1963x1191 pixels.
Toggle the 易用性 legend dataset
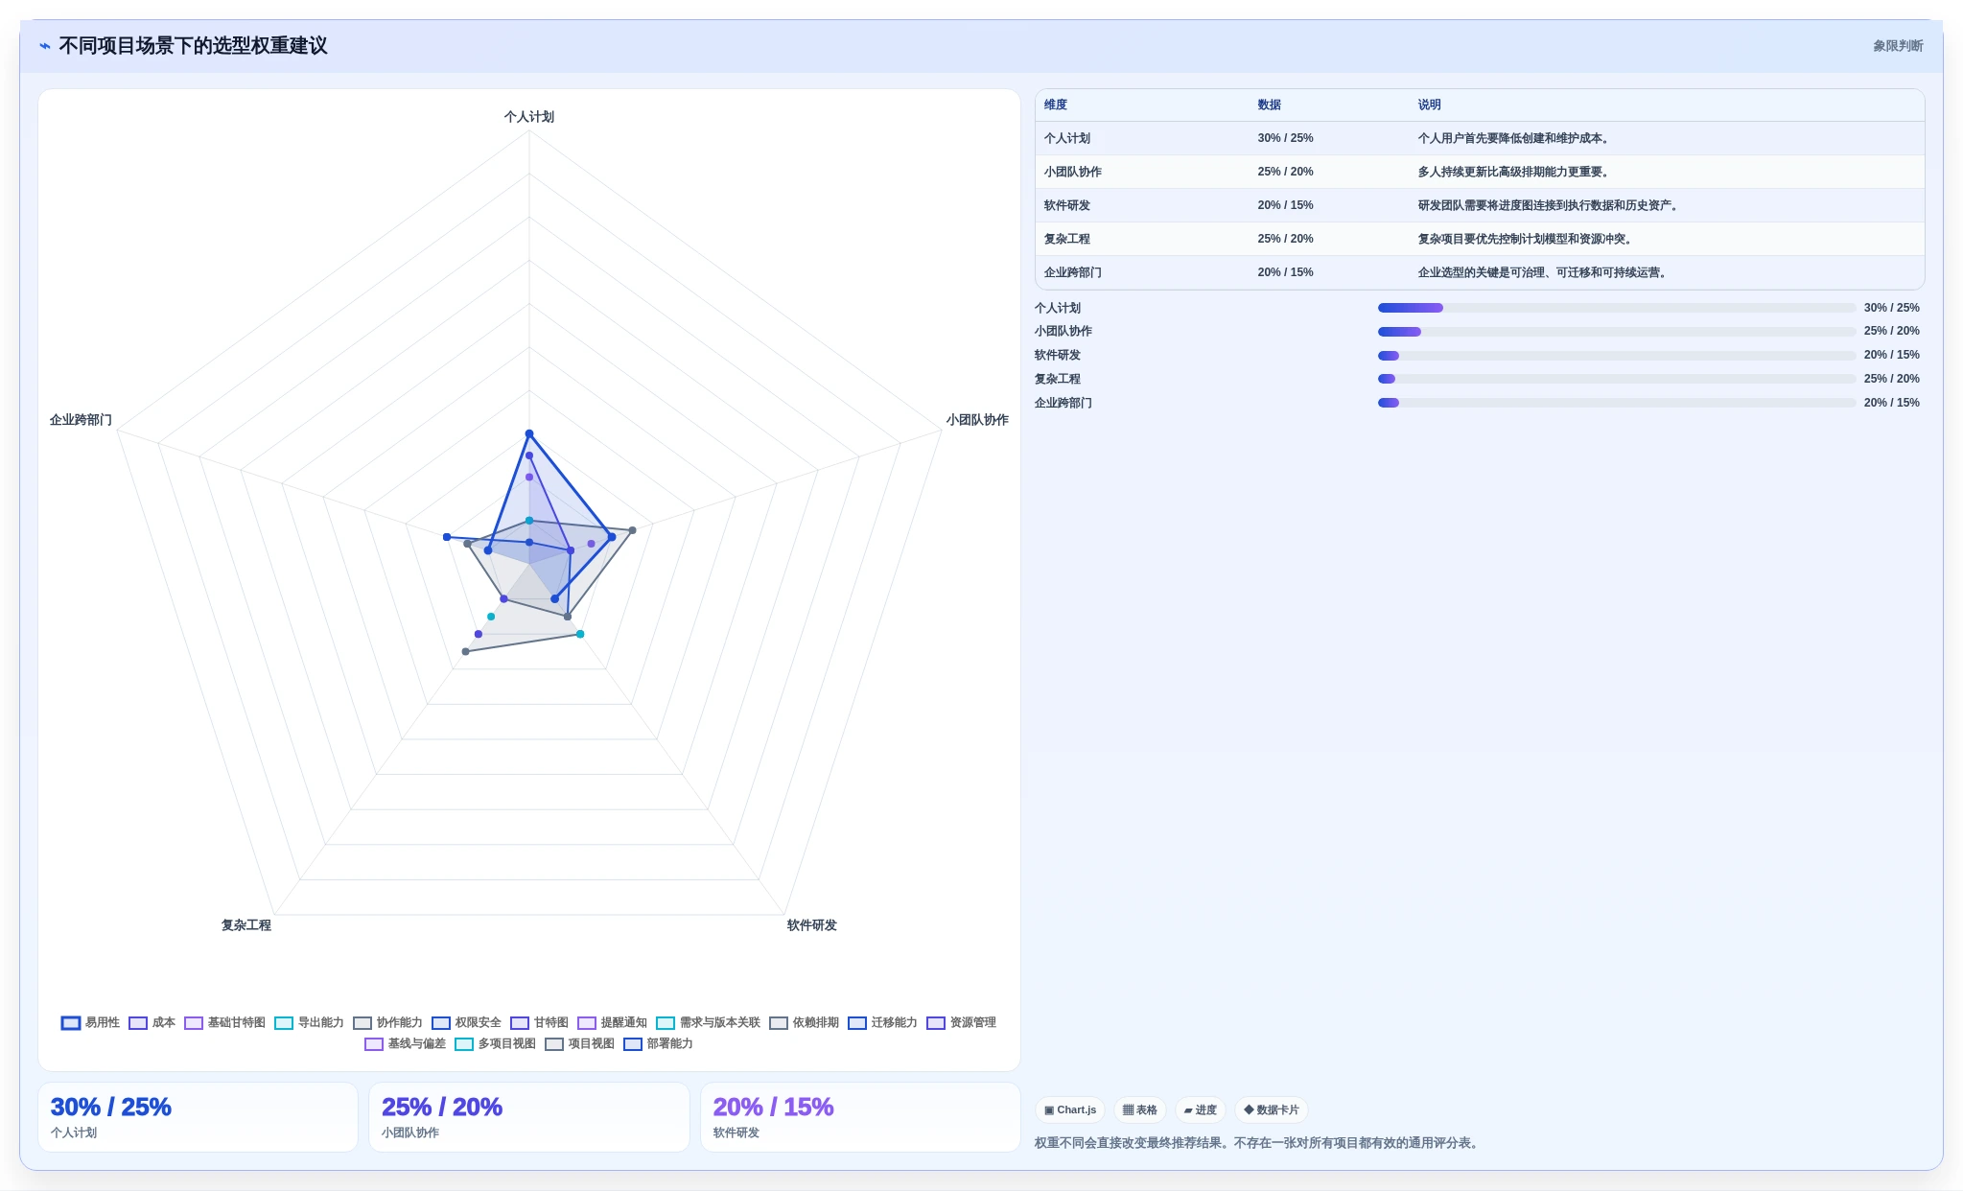point(91,1022)
